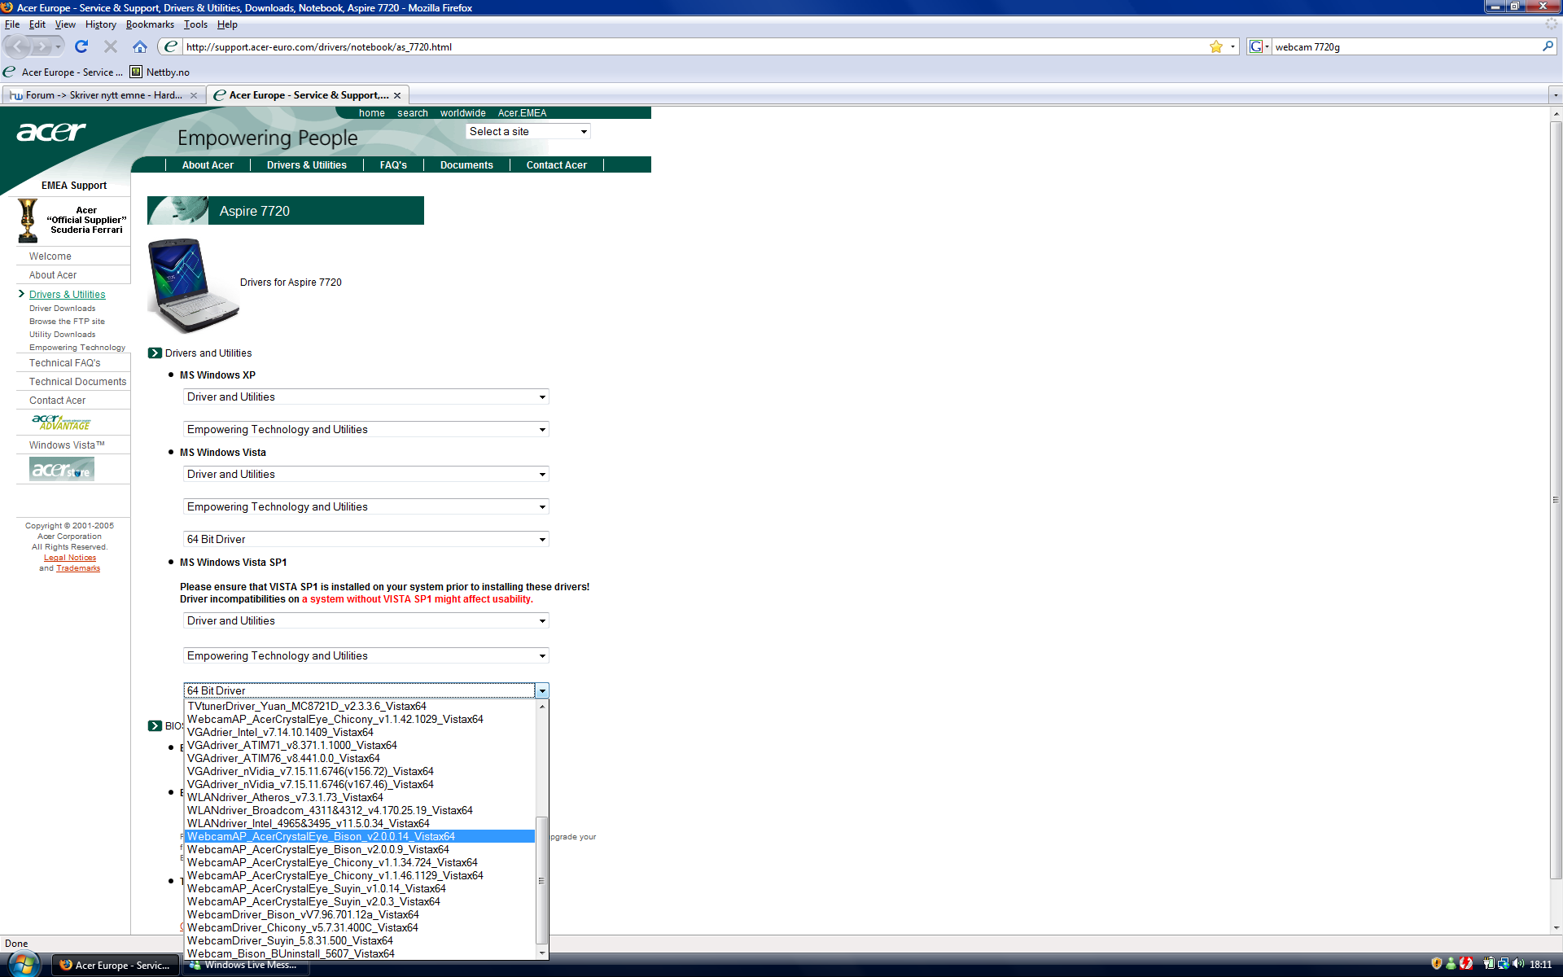Click the volume icon in system tray
The width and height of the screenshot is (1563, 977).
point(1518,964)
